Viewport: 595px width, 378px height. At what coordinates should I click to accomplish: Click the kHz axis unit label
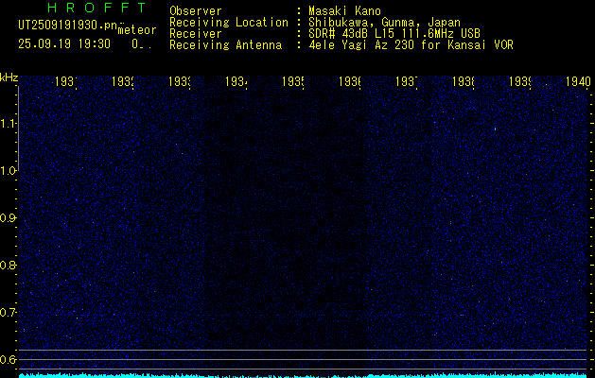[9, 77]
